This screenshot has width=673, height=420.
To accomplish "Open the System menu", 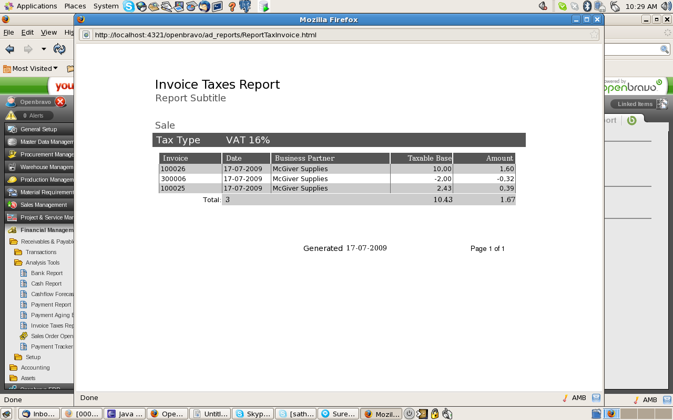I will point(106,6).
